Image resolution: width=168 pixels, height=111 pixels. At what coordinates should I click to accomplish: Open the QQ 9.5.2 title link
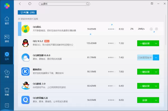[x=38, y=41]
